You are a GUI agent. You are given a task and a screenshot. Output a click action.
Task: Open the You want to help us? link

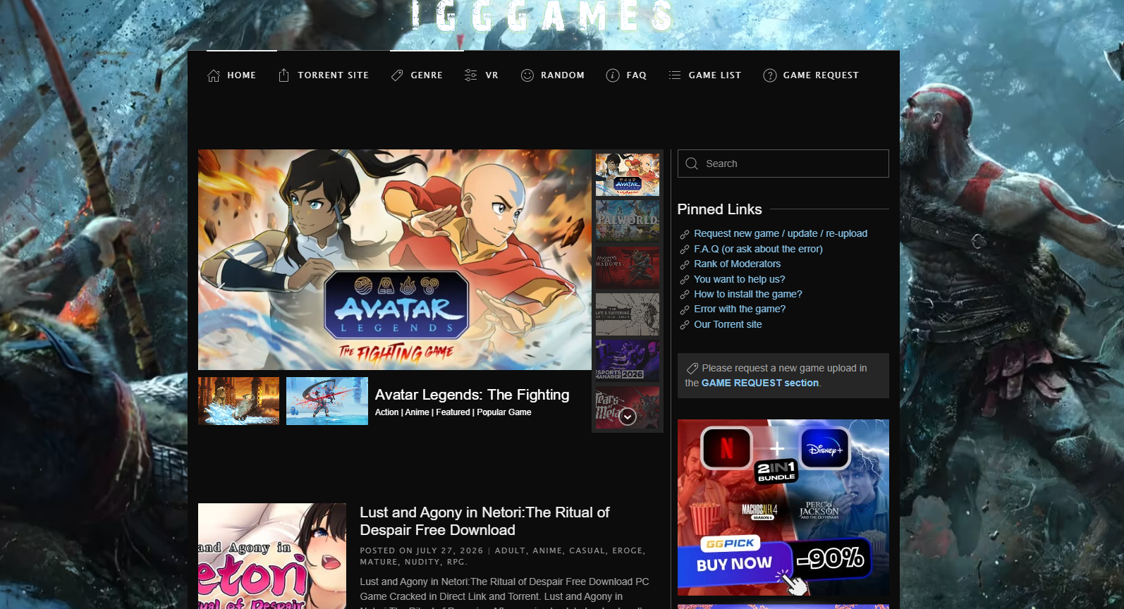740,279
